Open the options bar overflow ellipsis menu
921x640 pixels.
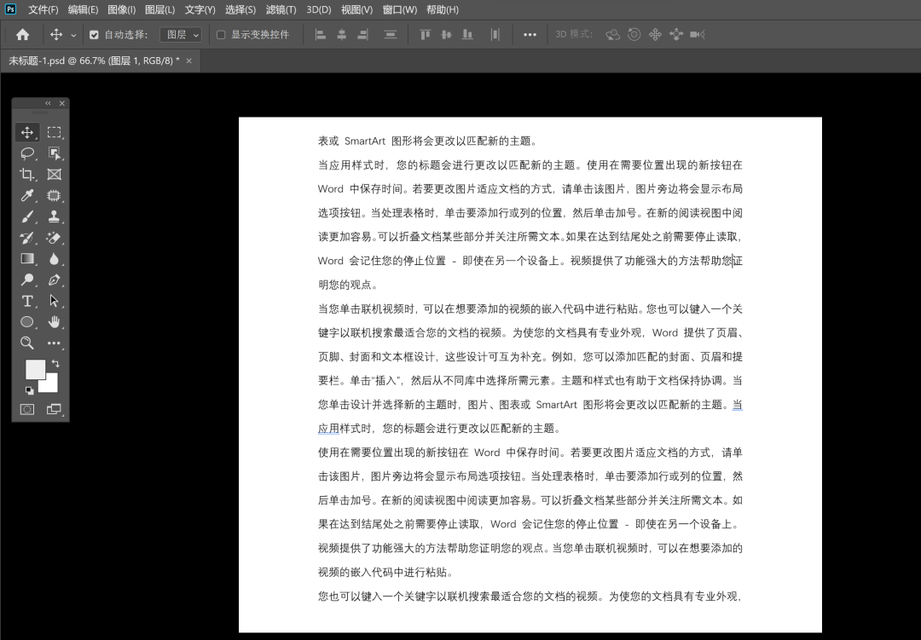pyautogui.click(x=530, y=34)
